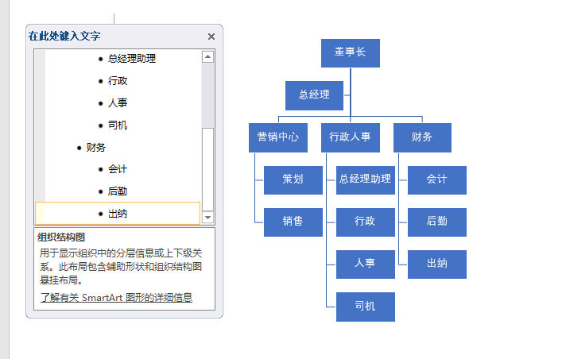
Task: Select the 财务 box in chart
Action: [x=422, y=137]
